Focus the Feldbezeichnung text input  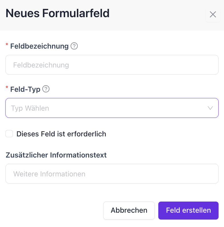pyautogui.click(x=112, y=65)
